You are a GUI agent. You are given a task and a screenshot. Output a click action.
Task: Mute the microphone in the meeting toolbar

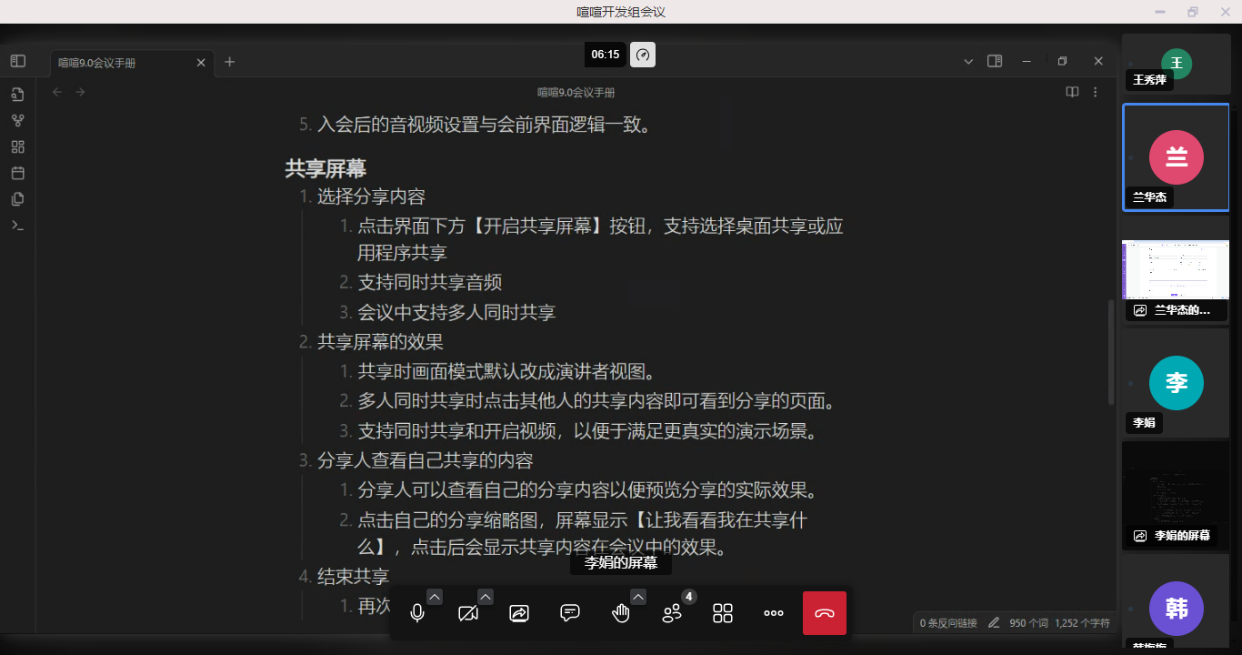tap(417, 613)
